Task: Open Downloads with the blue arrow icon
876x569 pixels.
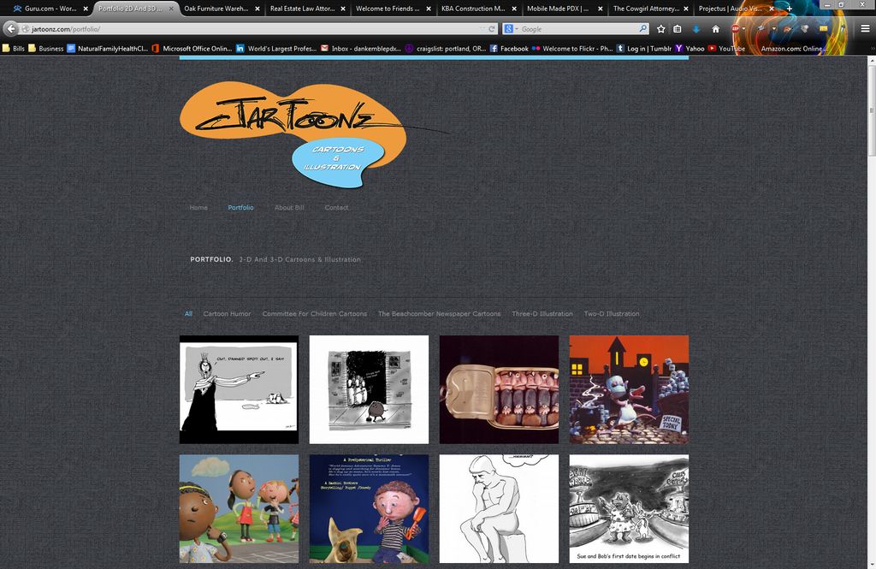Action: click(695, 28)
